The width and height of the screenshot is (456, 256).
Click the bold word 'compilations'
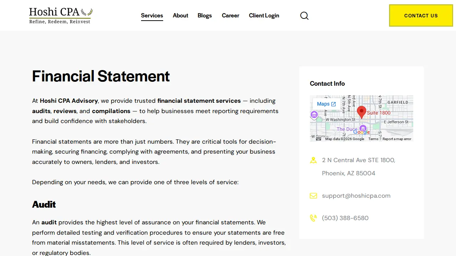click(x=111, y=111)
